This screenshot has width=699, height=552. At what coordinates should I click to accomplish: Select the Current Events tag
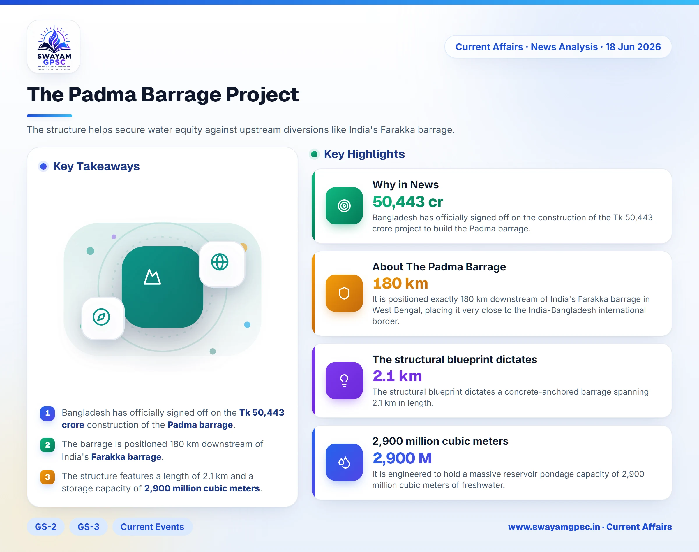click(152, 527)
